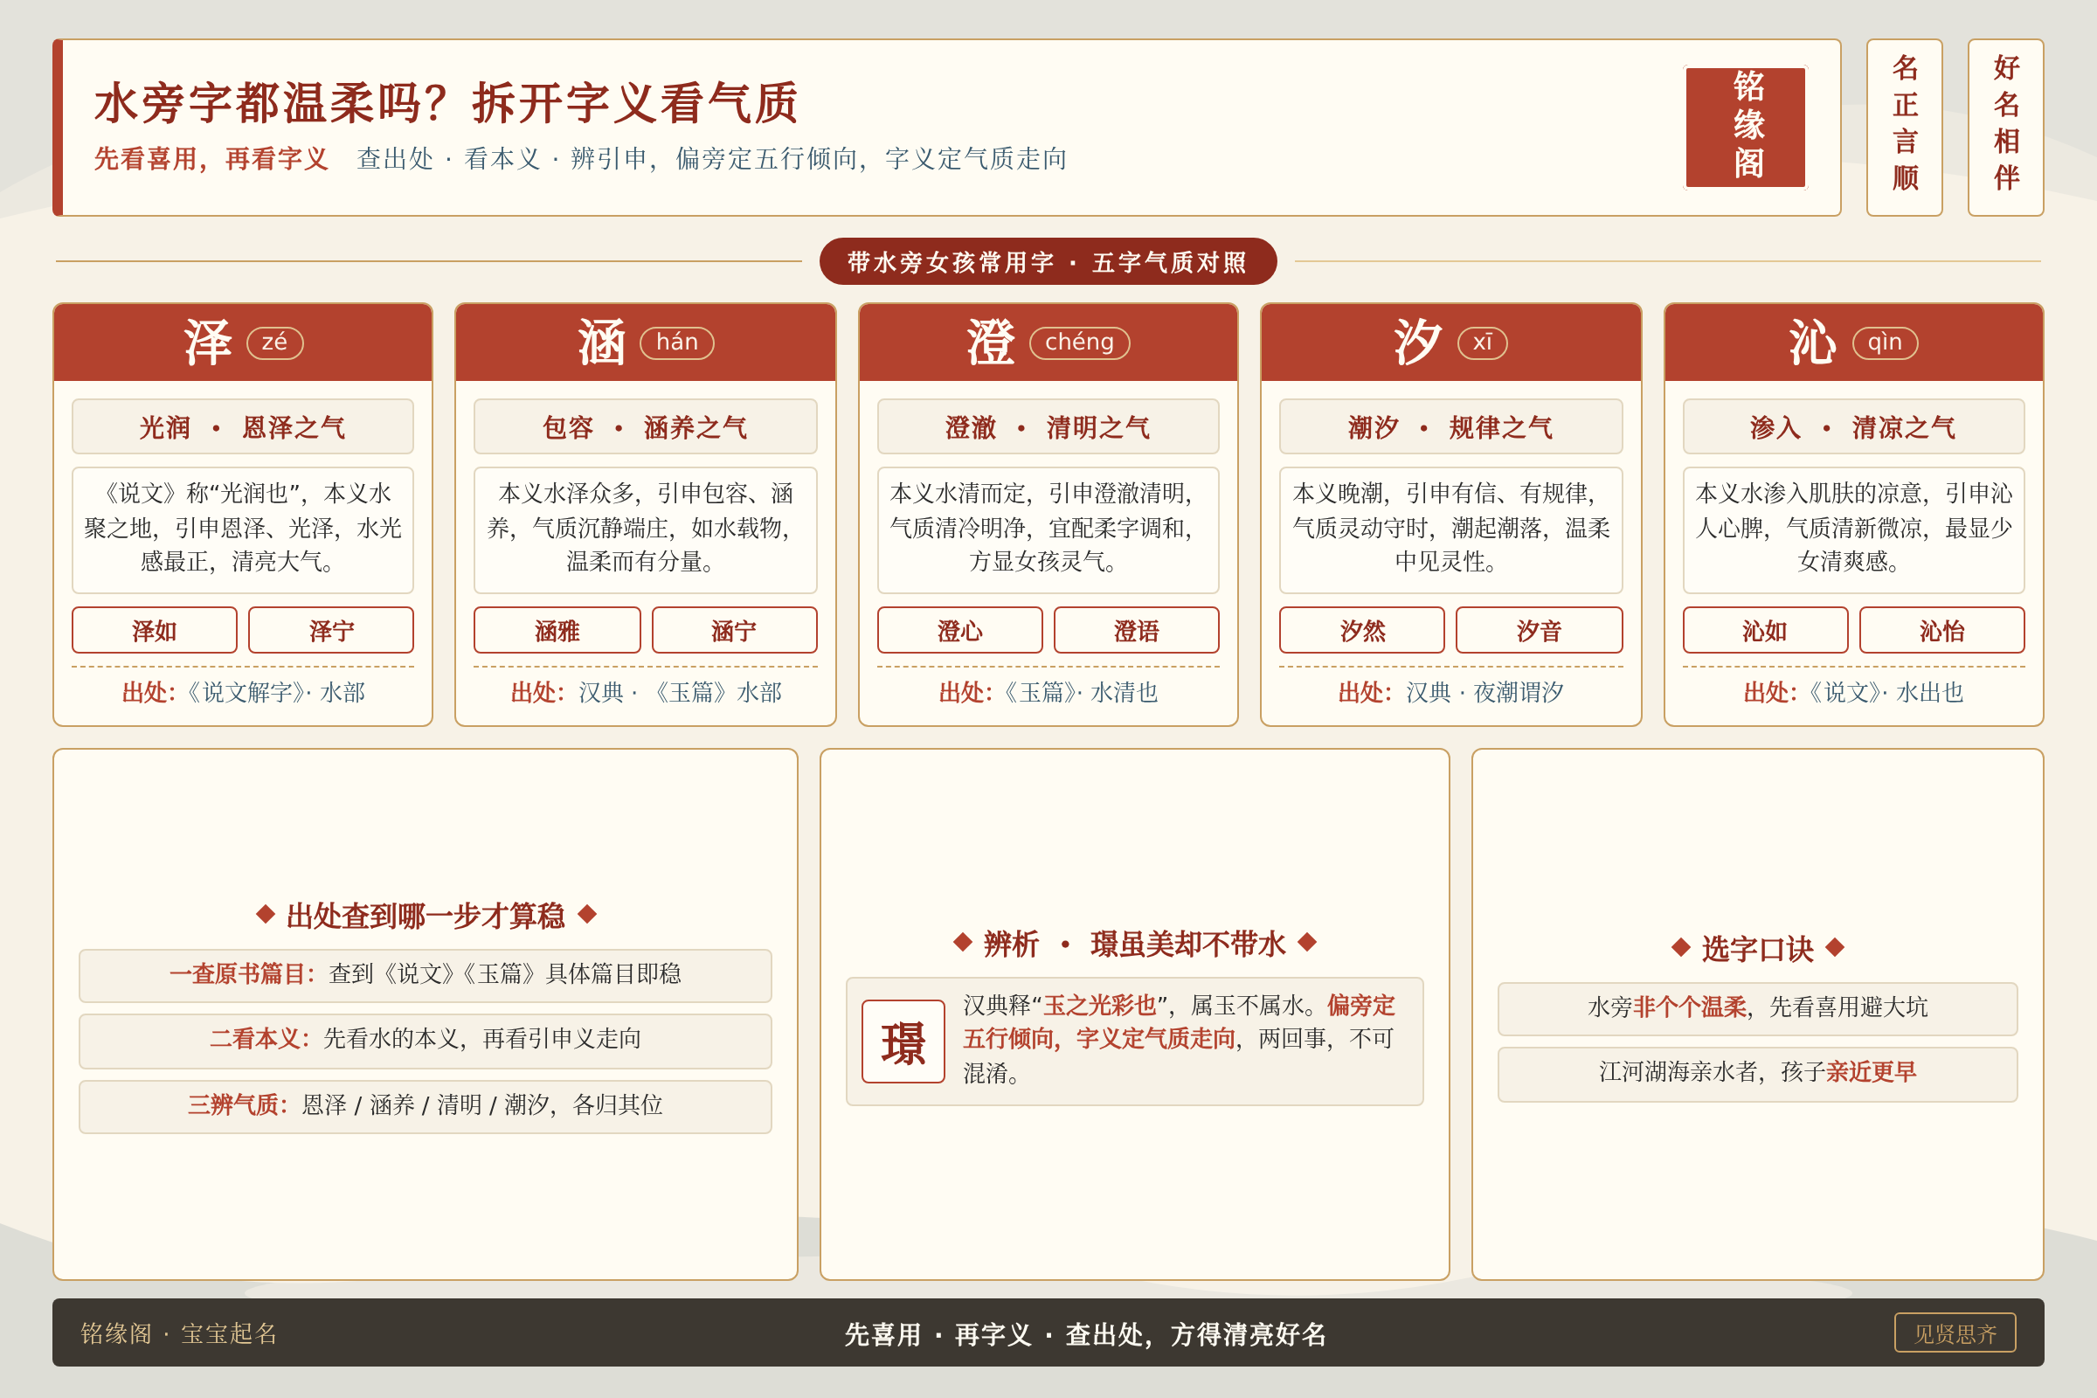Click the zé pinyin pill
Image resolution: width=2097 pixels, height=1398 pixels.
pos(274,343)
